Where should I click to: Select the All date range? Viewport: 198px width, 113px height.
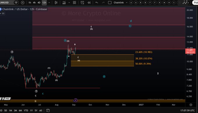coord(41,110)
